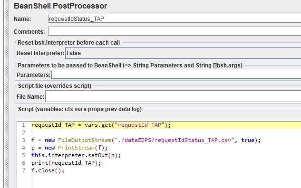Click line number 7 in the gutter

point(23,170)
